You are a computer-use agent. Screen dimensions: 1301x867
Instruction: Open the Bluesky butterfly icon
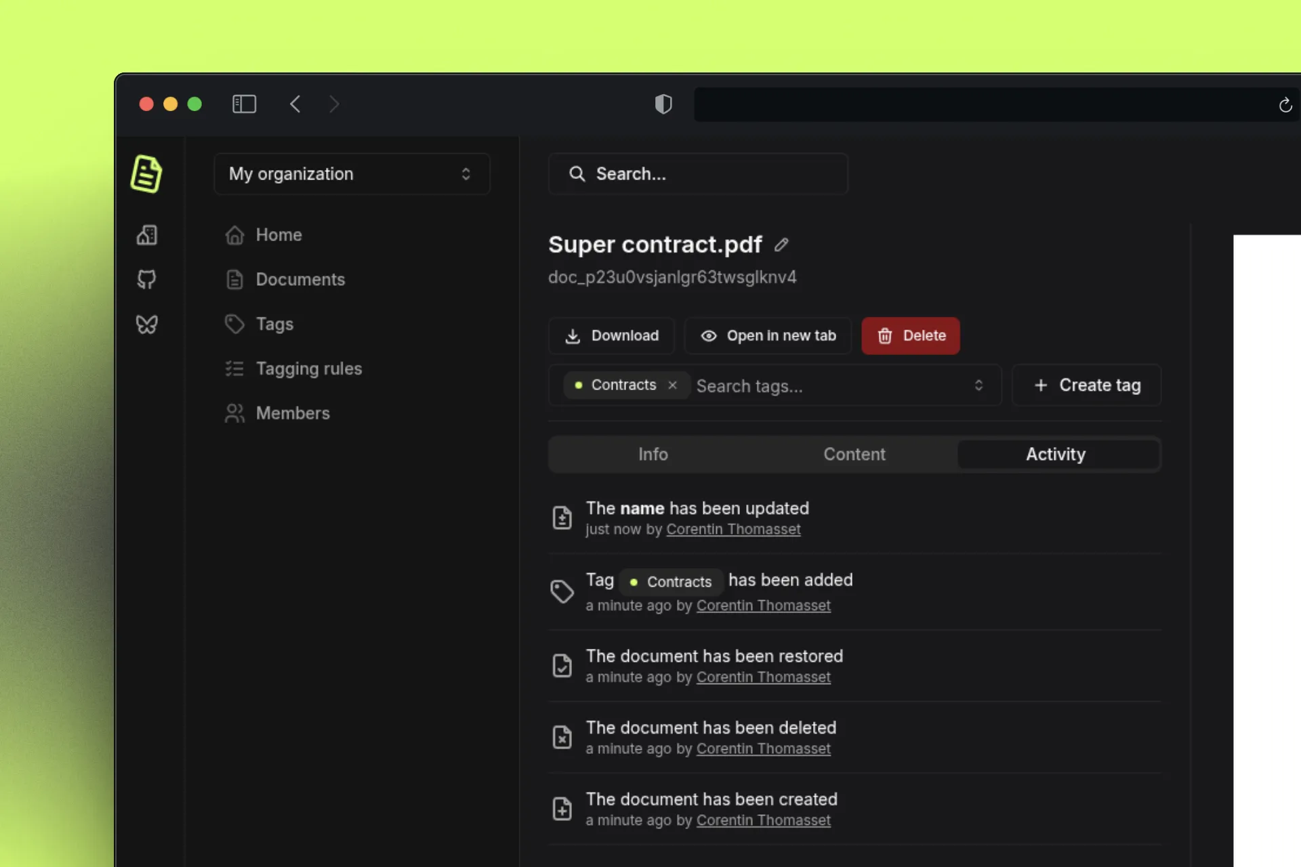click(147, 324)
